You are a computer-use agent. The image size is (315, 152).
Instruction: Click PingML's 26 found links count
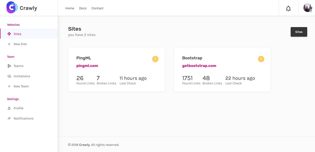tap(80, 78)
